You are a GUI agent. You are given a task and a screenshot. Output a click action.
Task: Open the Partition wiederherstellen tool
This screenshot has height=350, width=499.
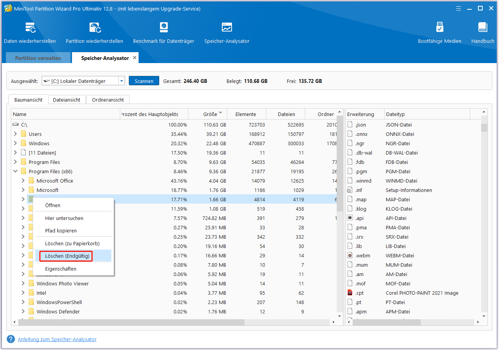coord(94,33)
